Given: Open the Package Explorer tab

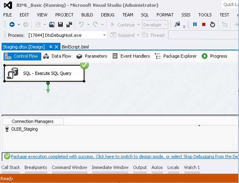Looking at the screenshot, I should [176, 56].
